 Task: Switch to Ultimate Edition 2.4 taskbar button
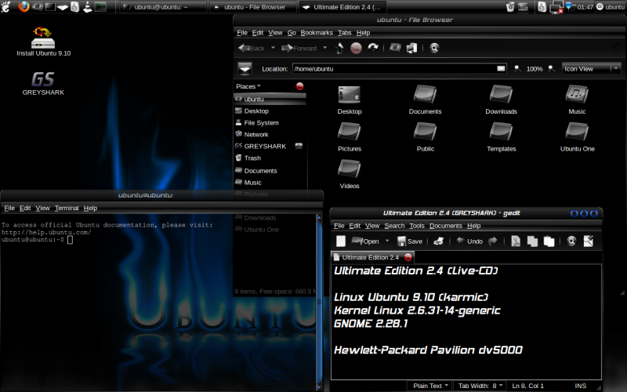tap(342, 7)
